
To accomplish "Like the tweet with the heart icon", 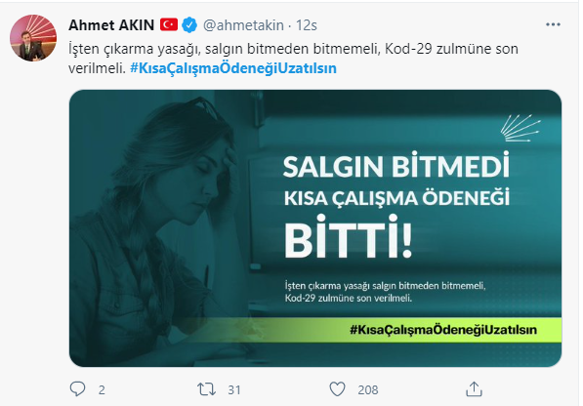I will [337, 389].
